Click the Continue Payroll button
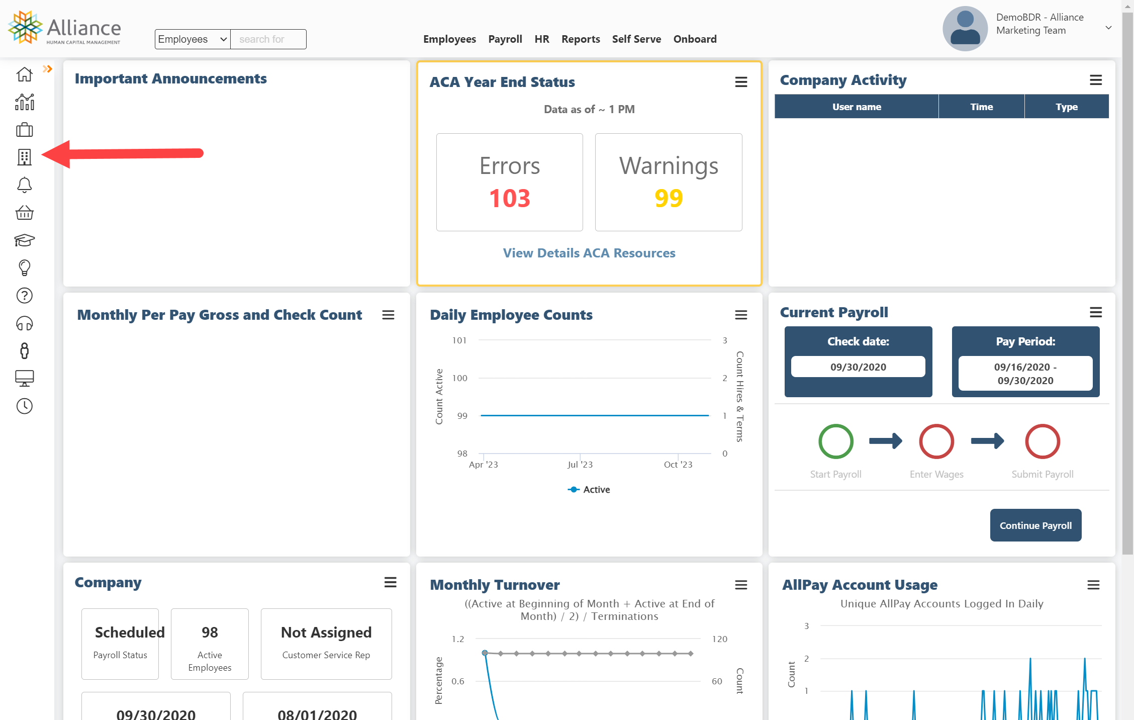 [1035, 525]
